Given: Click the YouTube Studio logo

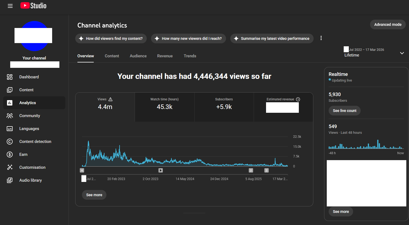Looking at the screenshot, I should click(33, 6).
